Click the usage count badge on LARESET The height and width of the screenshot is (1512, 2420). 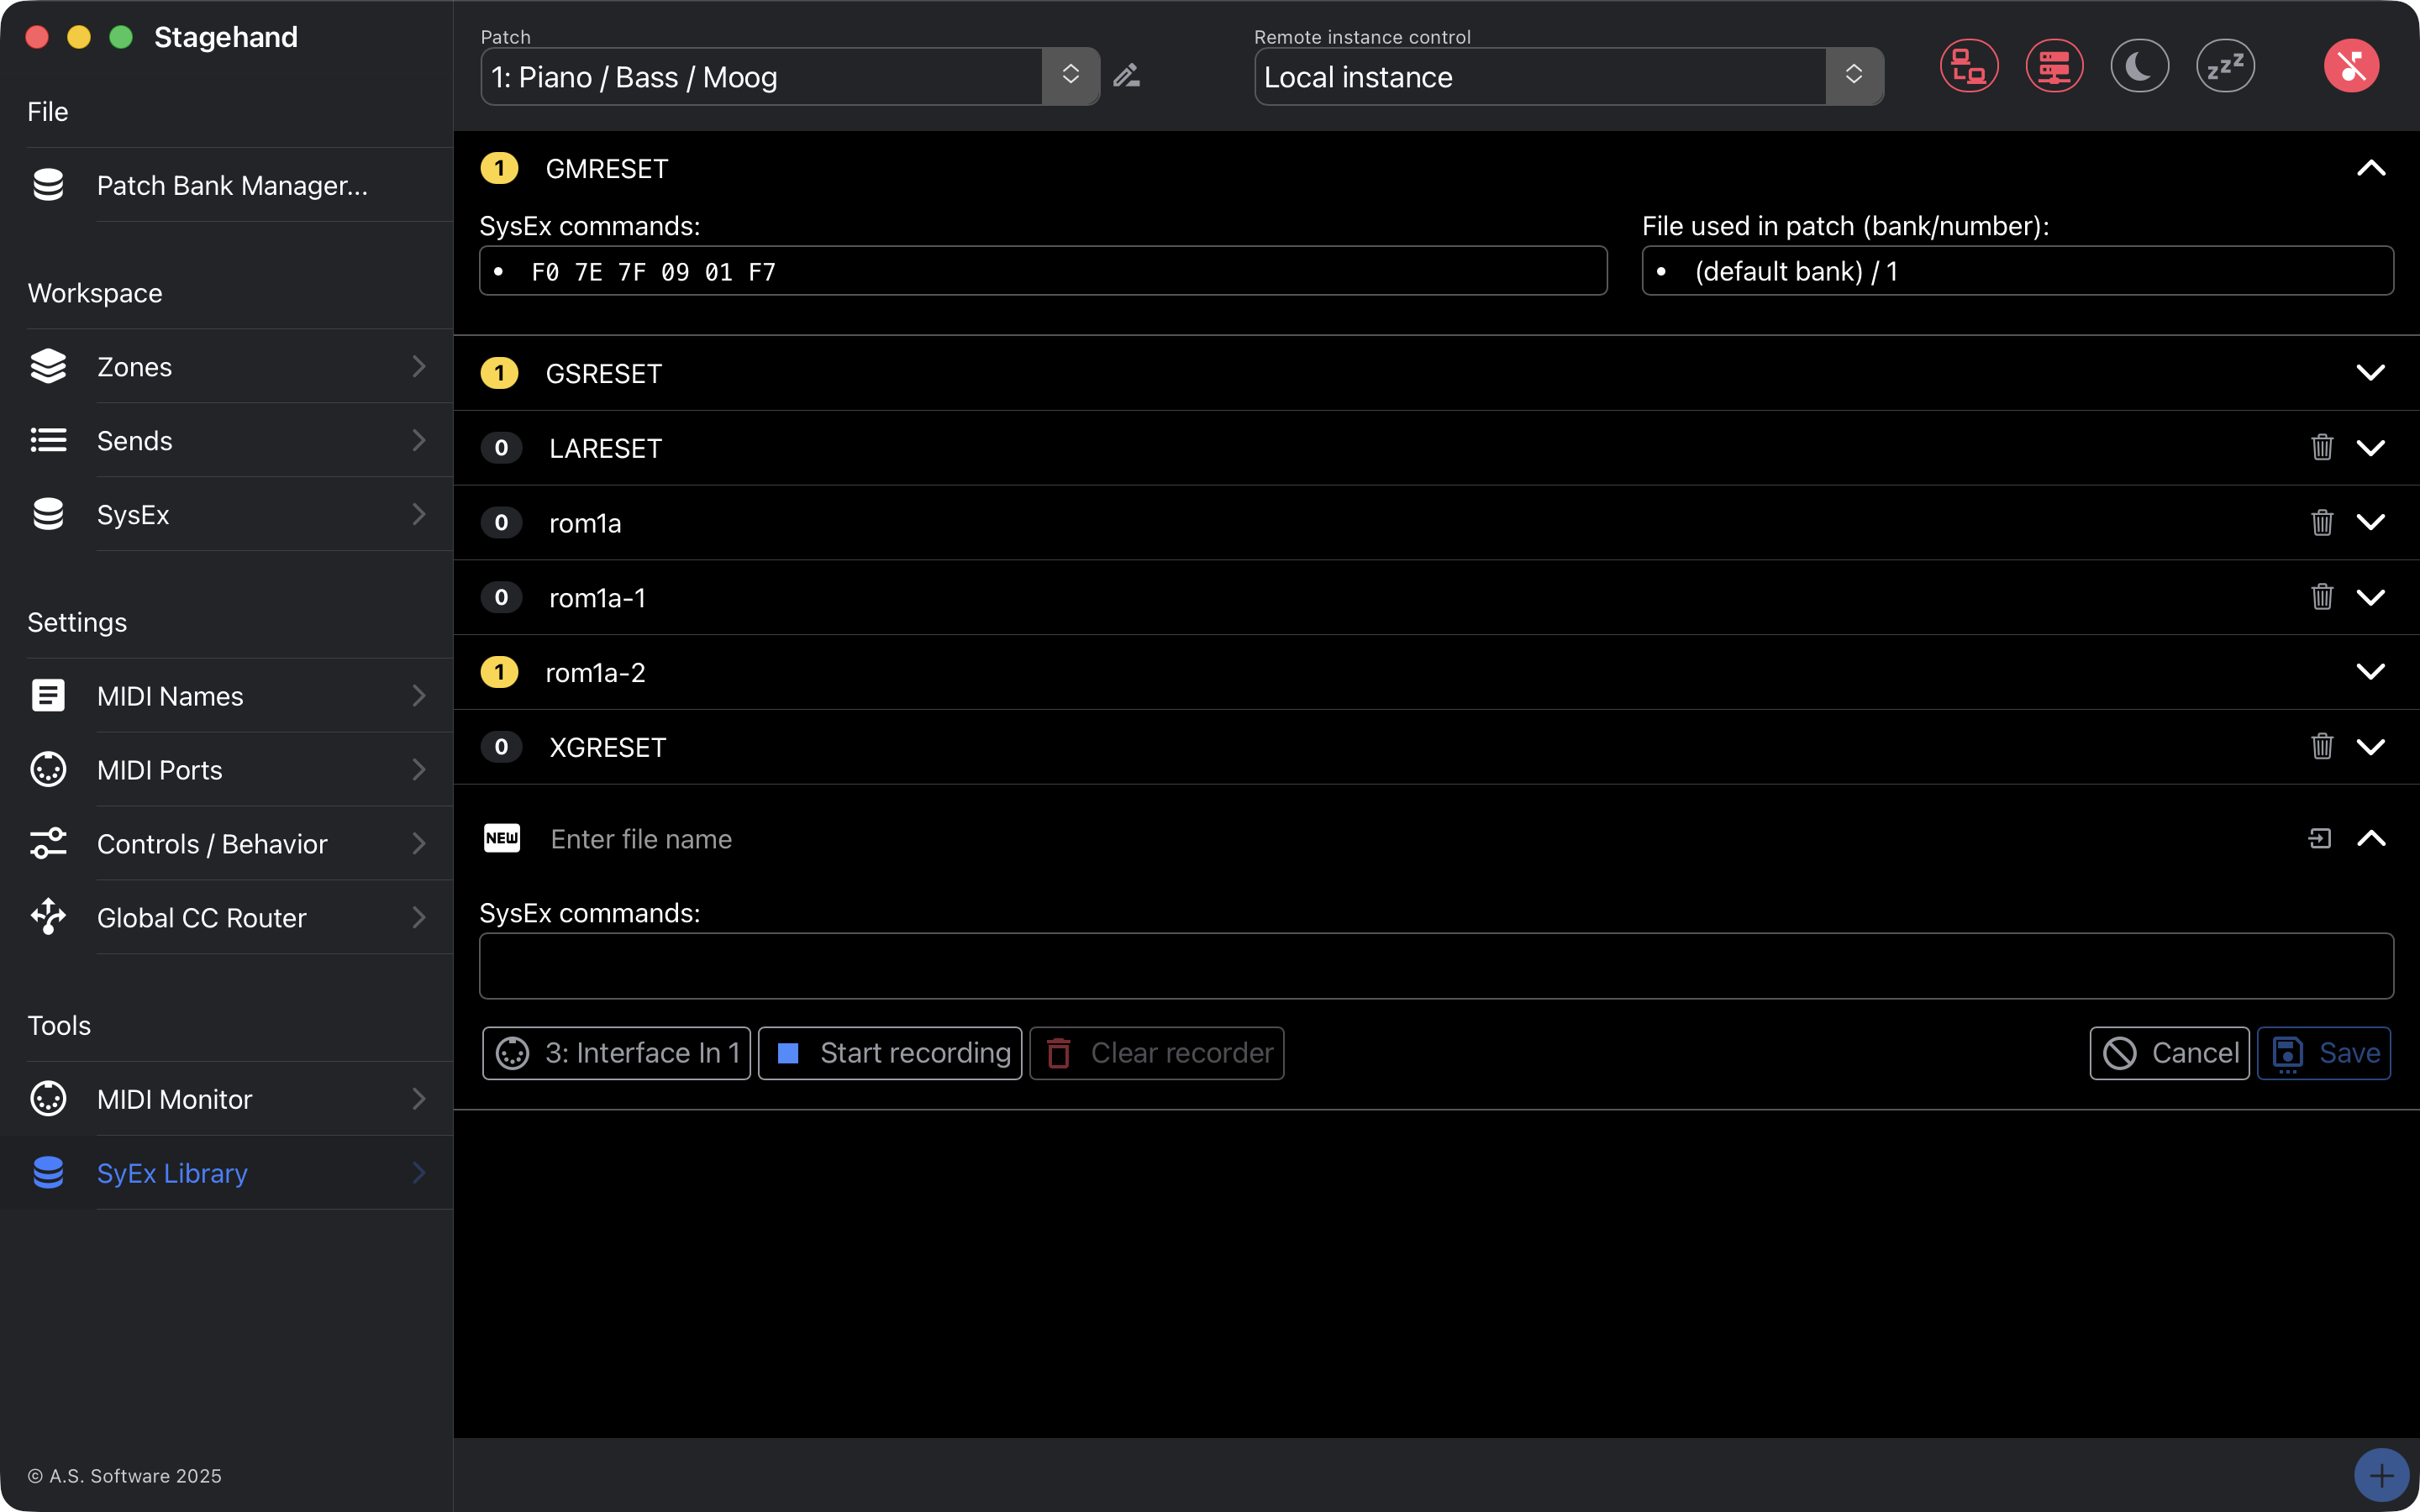[501, 447]
